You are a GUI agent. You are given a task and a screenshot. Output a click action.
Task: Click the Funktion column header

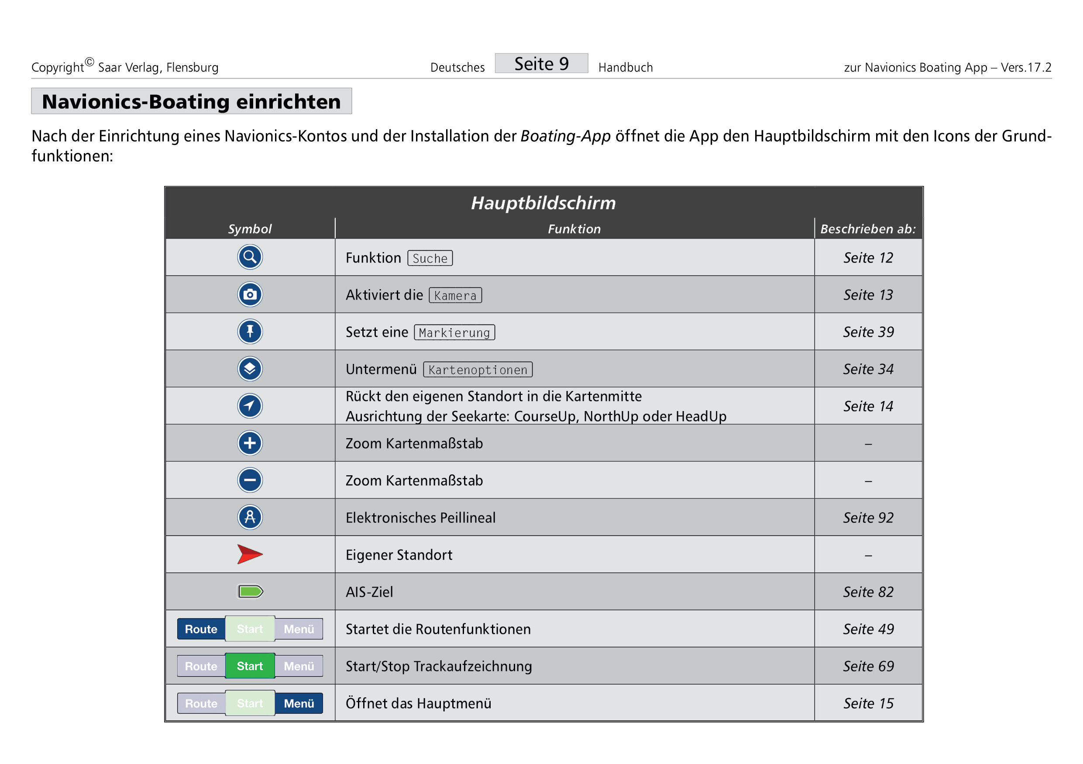coord(574,229)
